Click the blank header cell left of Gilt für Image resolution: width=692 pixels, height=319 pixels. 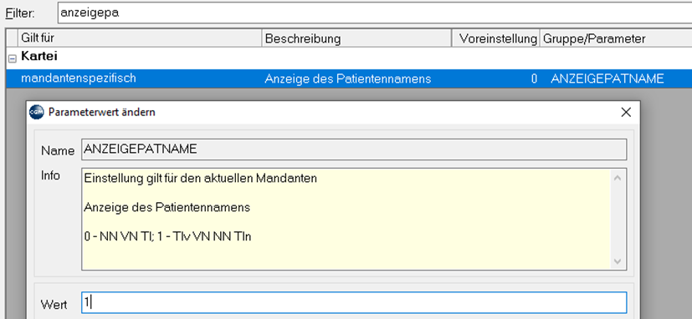[12, 38]
